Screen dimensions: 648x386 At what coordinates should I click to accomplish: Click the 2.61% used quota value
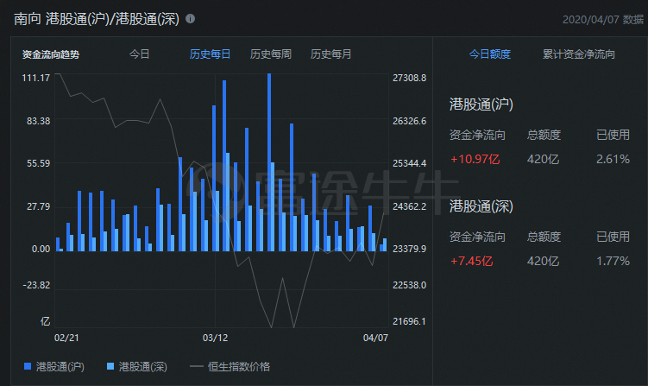coord(613,159)
